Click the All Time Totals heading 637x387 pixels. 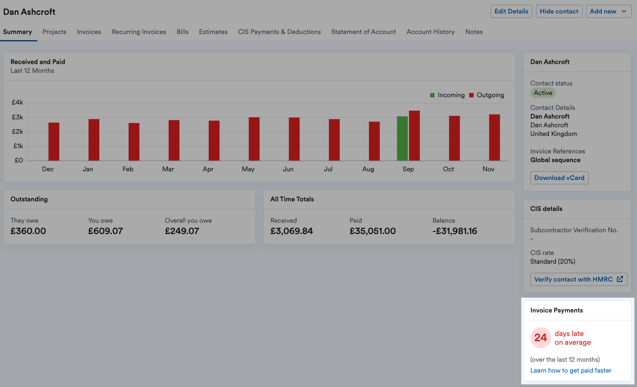point(292,199)
